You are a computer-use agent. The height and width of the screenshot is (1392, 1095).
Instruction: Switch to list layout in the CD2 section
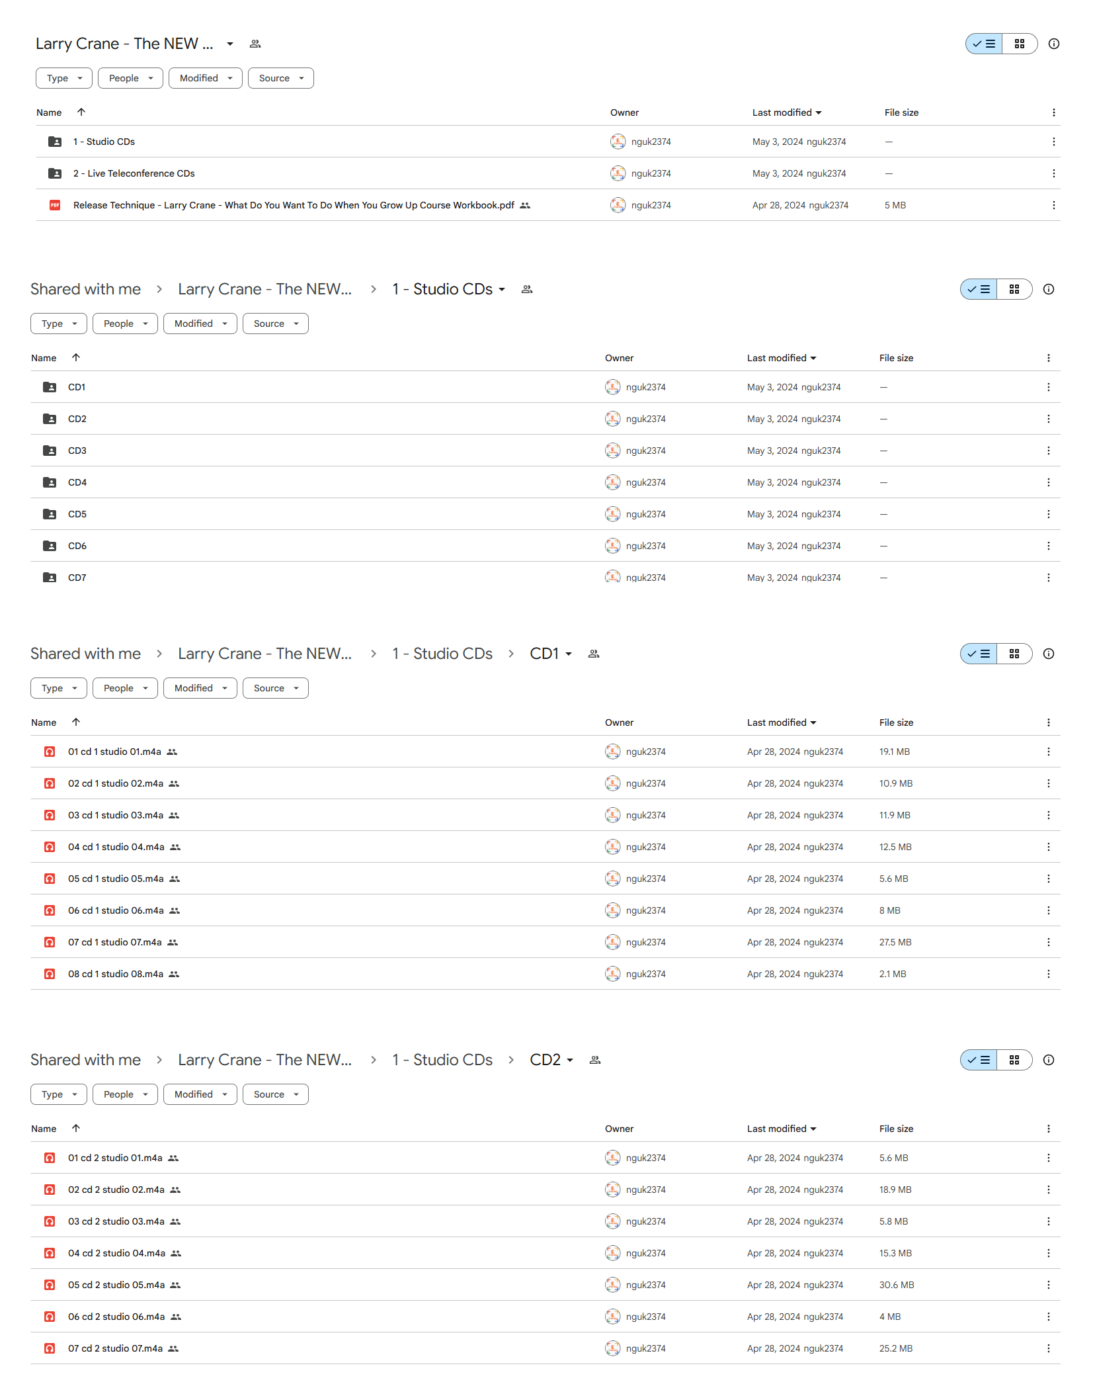click(x=979, y=1060)
